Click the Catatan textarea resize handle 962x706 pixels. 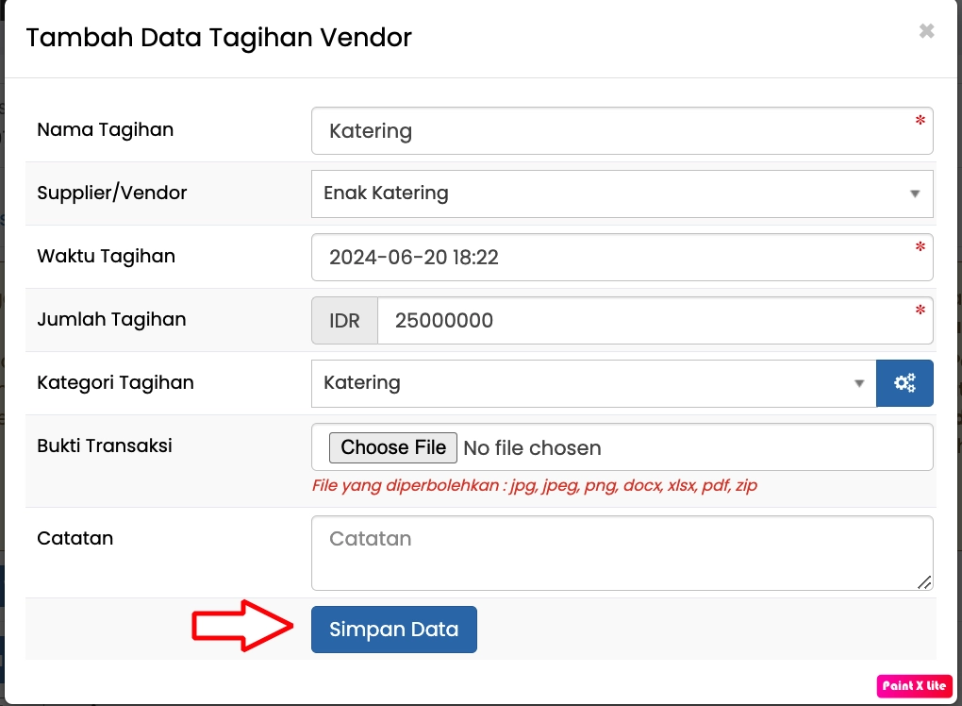[925, 582]
